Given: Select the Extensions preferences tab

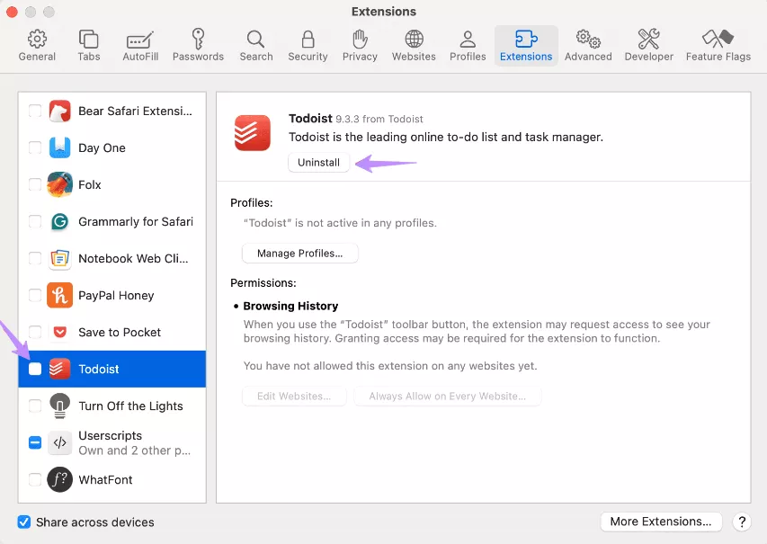Looking at the screenshot, I should coord(526,46).
